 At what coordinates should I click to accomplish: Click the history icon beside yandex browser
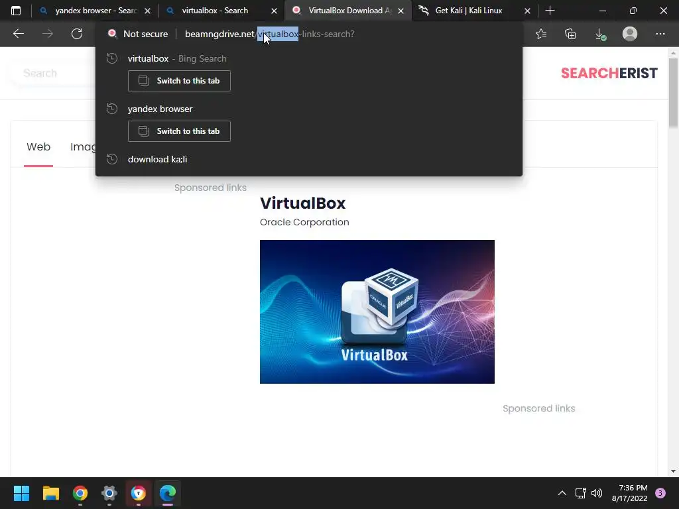(112, 109)
